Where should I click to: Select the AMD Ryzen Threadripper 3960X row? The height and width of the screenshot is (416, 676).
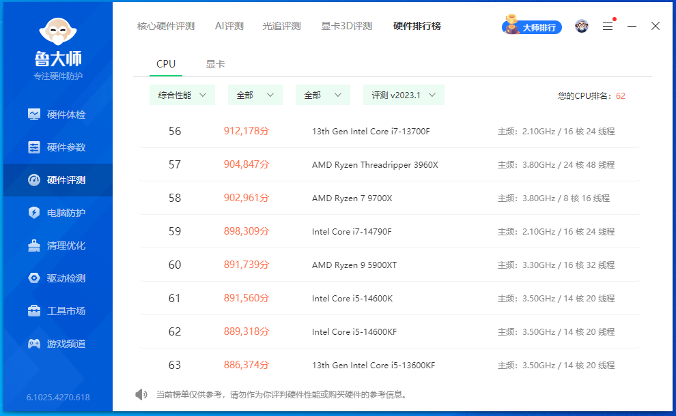click(x=390, y=164)
